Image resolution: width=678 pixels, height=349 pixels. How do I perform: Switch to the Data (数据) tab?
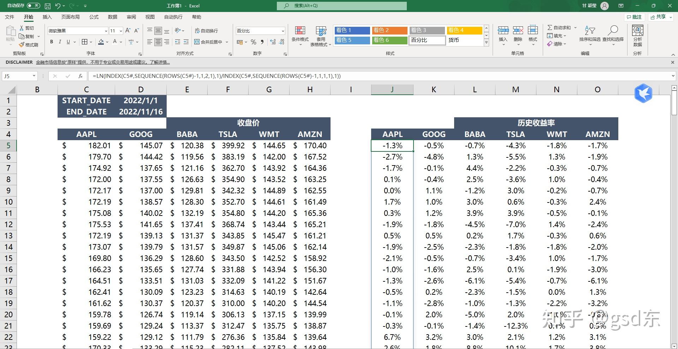point(113,17)
